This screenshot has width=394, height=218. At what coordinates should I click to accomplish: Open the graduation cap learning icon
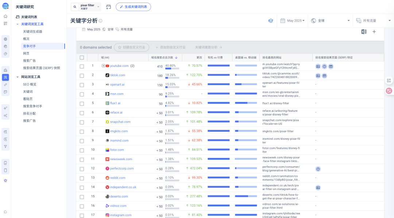tap(270, 21)
